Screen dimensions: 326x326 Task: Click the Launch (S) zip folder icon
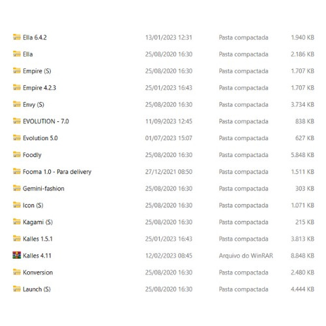click(x=17, y=289)
